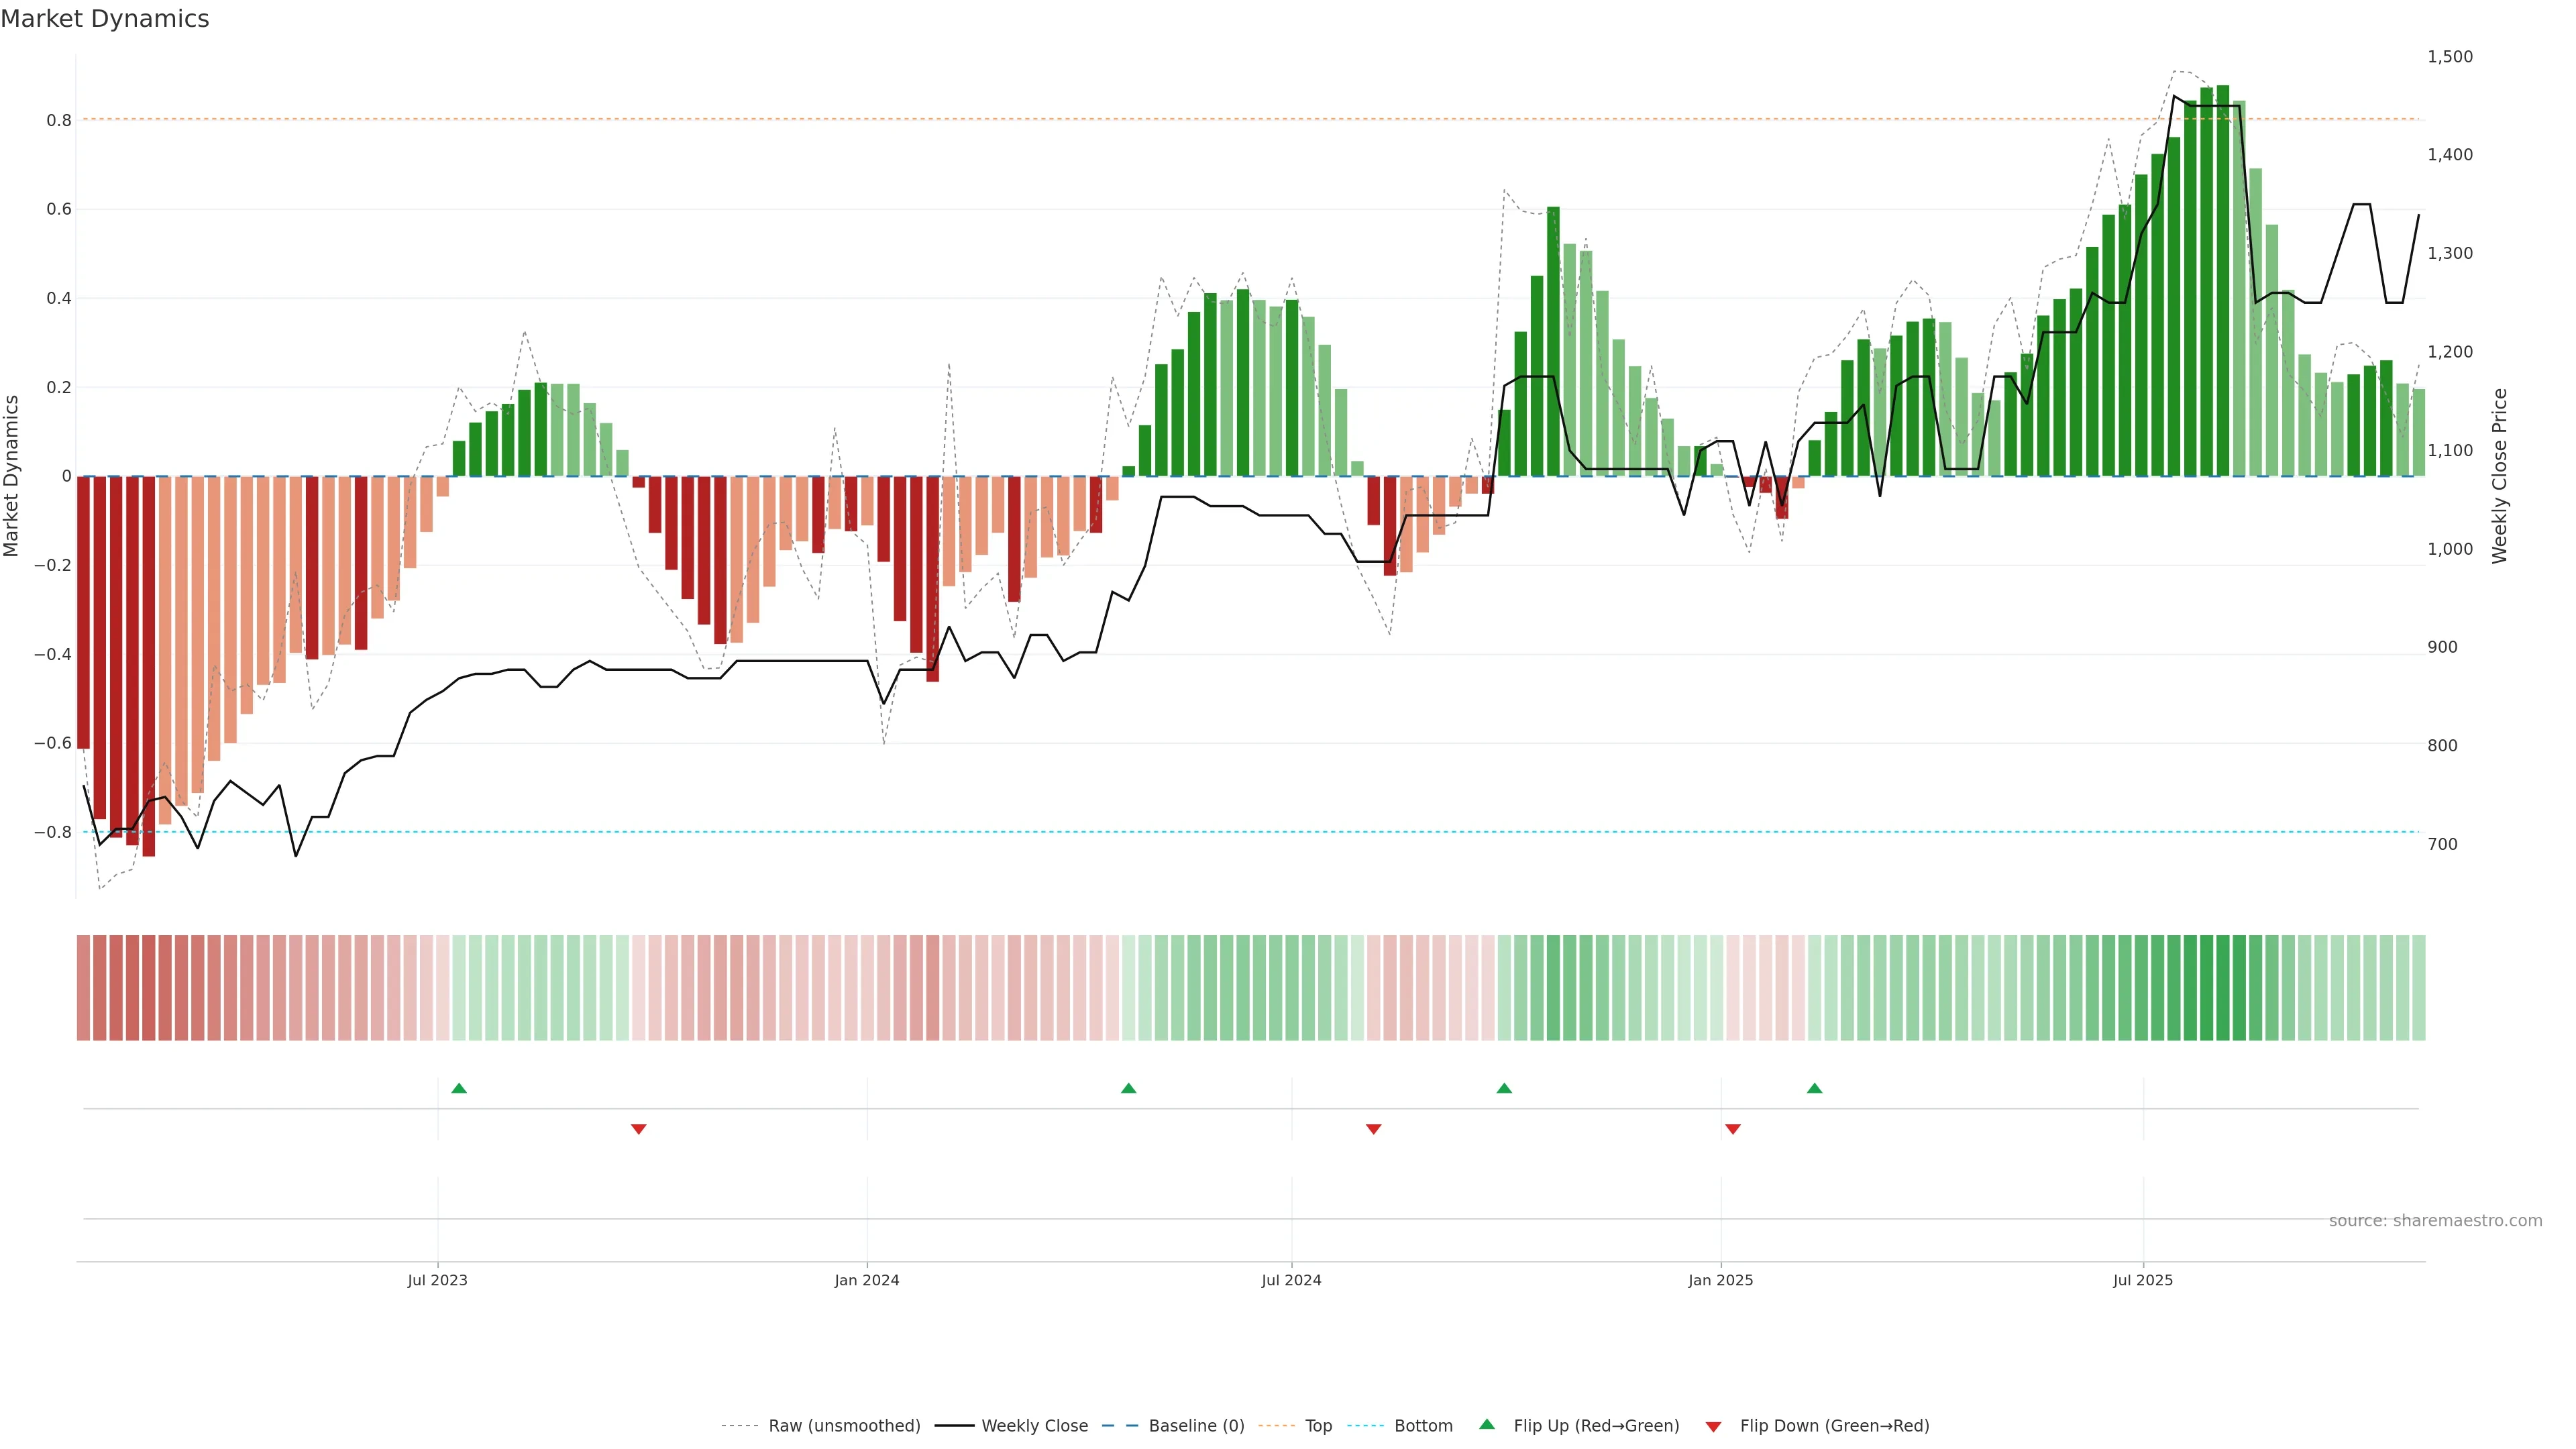Click the red flip-down marker just after Jul 2024

[x=1374, y=1129]
